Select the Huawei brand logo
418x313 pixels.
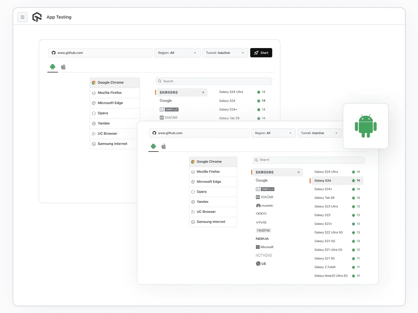(x=264, y=206)
